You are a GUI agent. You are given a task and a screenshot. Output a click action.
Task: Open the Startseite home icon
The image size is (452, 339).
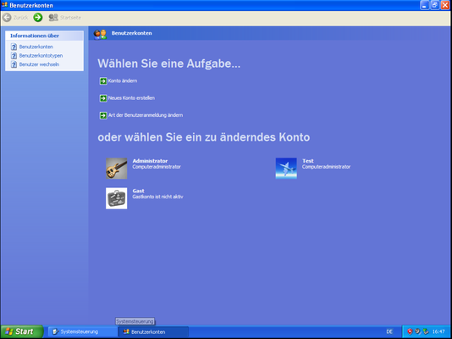[53, 18]
